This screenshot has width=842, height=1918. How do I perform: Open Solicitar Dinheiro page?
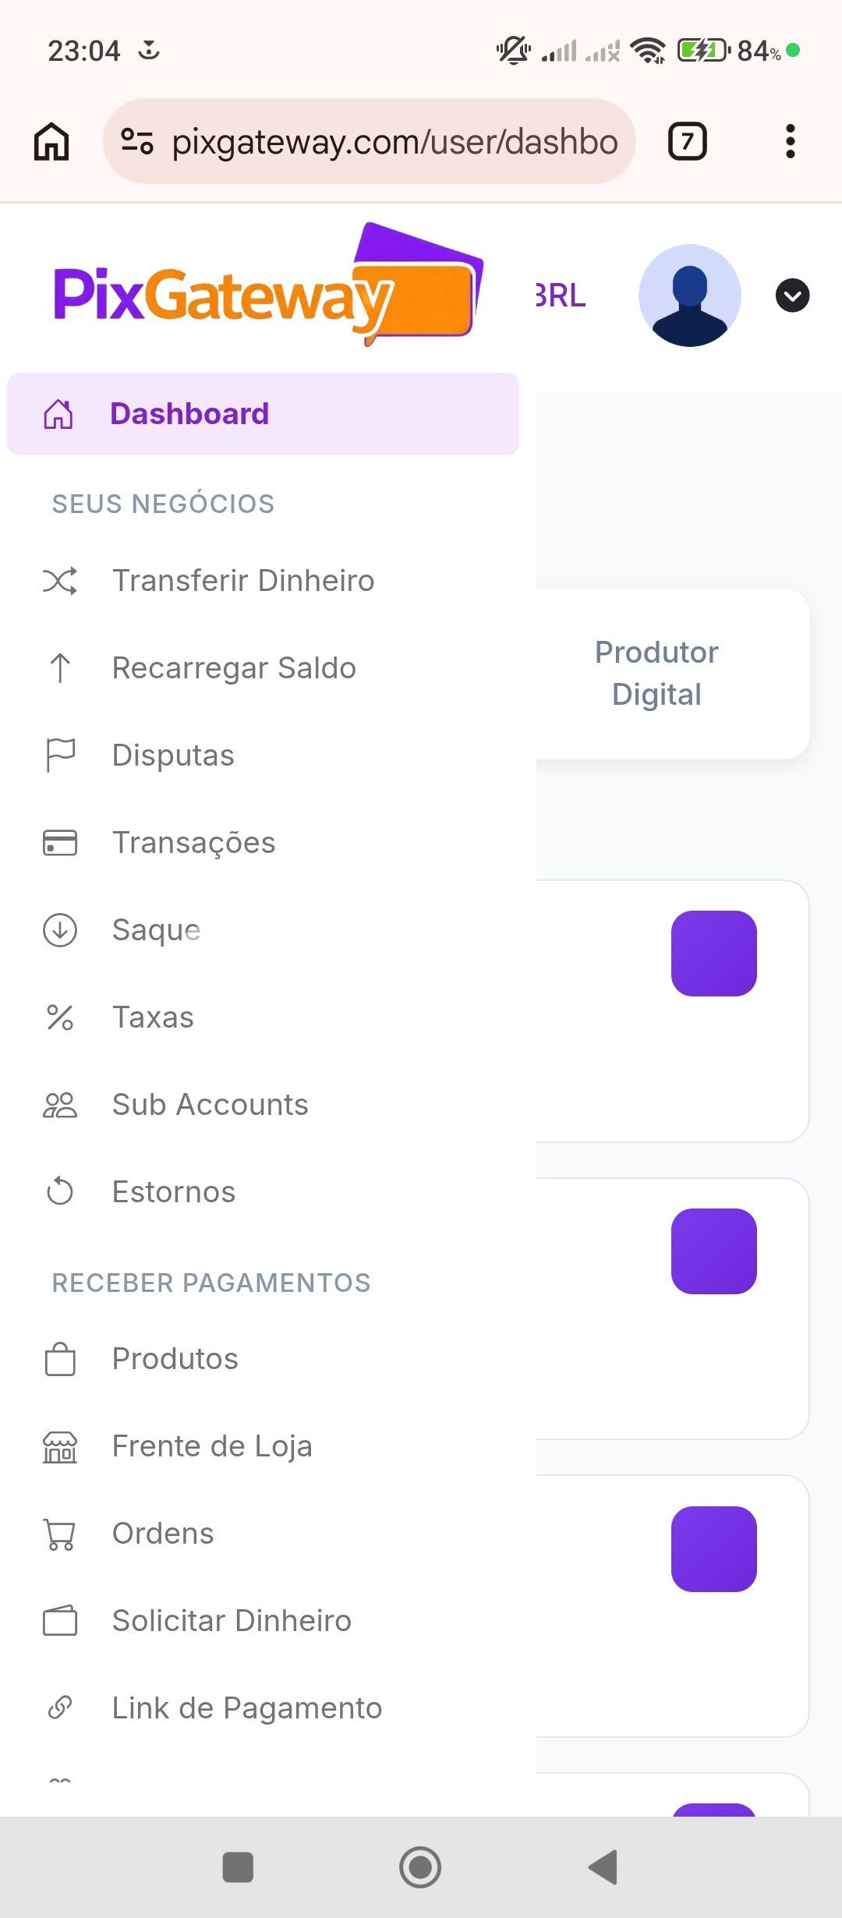(x=232, y=1621)
